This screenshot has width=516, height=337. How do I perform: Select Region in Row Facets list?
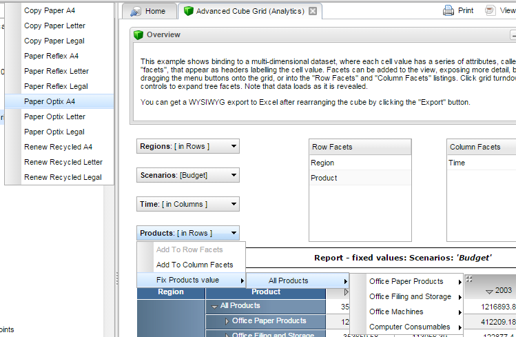coord(323,163)
